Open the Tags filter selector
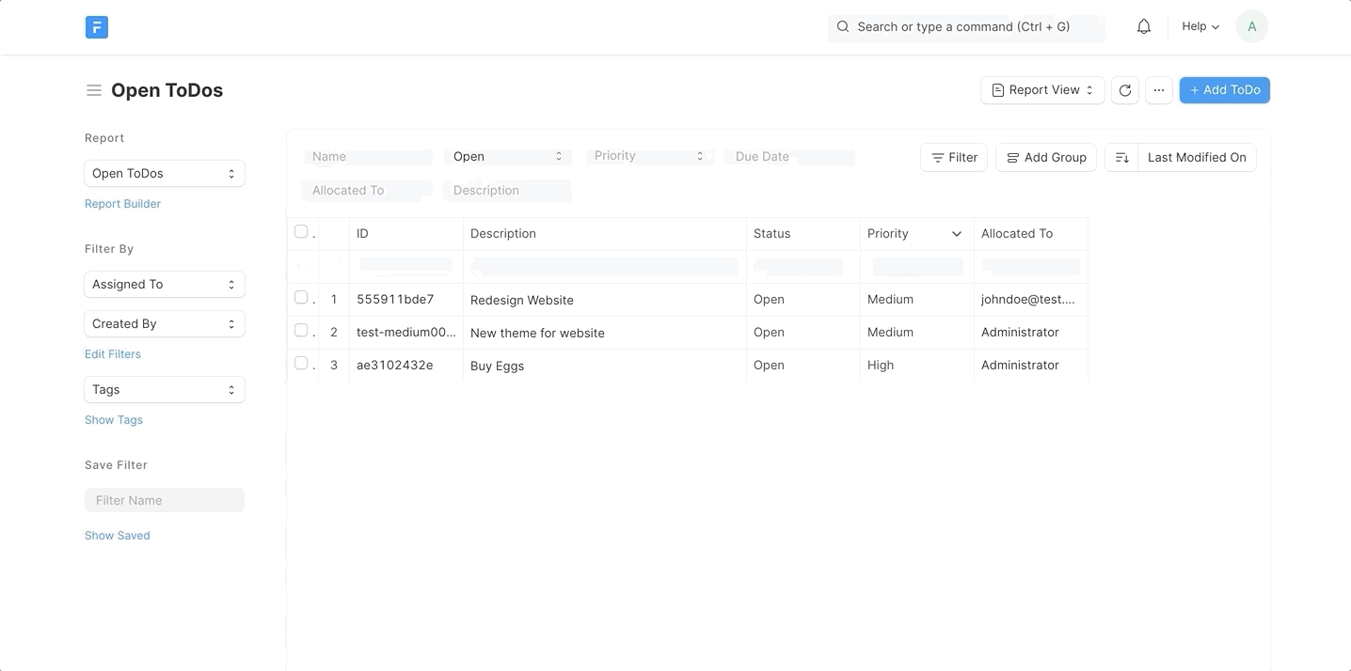 point(164,389)
